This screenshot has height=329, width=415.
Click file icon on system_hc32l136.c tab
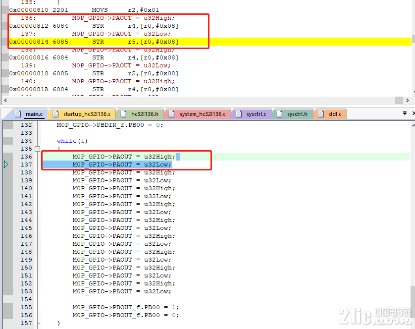click(171, 114)
